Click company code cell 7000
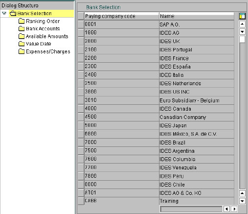 [122, 142]
